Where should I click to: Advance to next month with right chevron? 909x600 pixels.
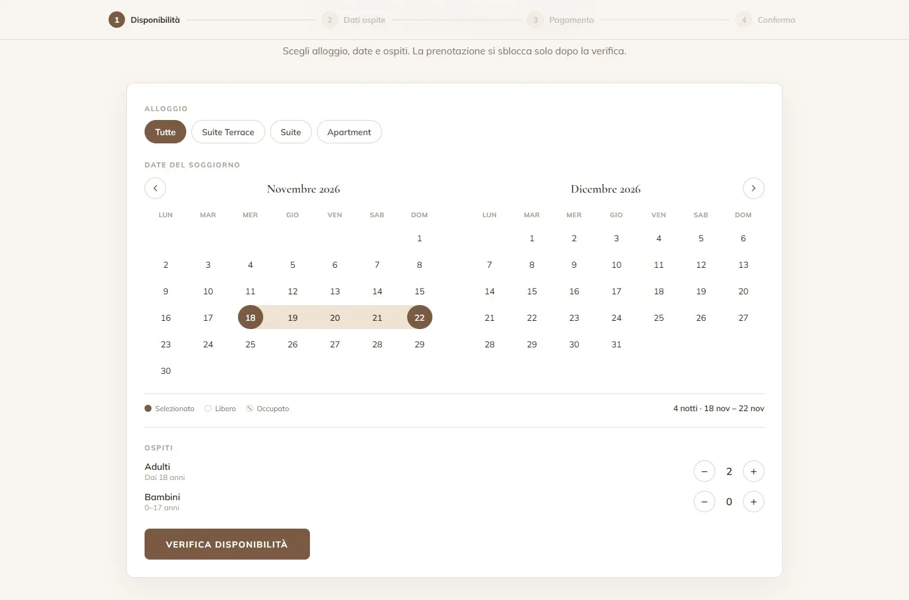(x=753, y=188)
